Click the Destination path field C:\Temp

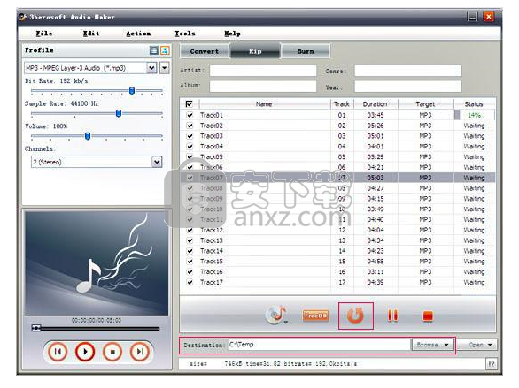coord(320,345)
